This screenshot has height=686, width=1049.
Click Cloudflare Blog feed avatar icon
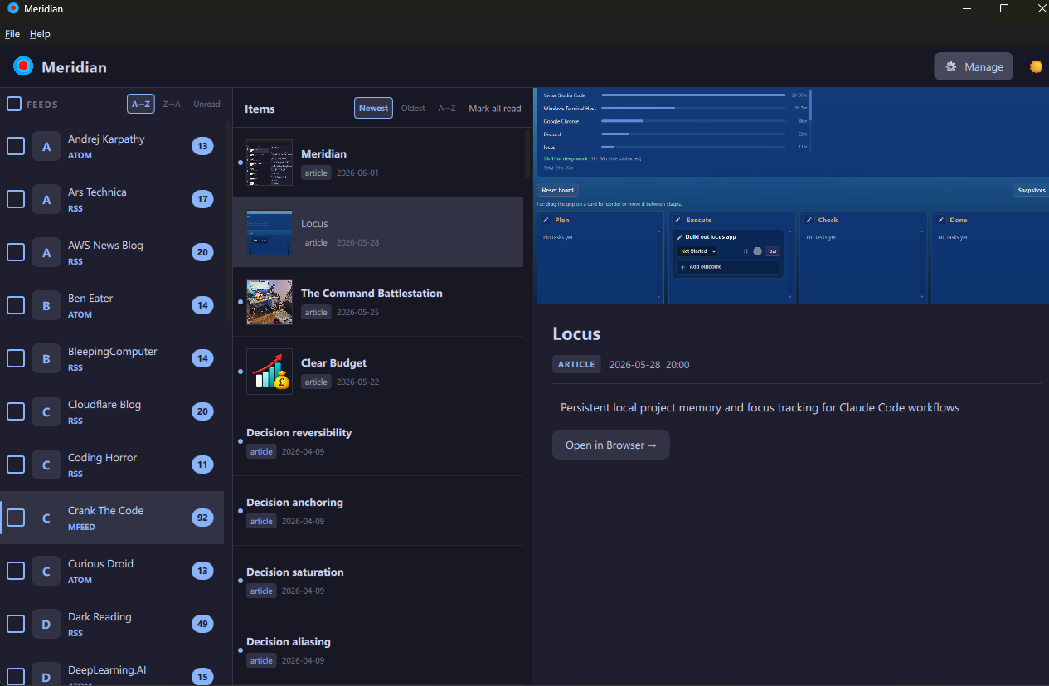46,412
